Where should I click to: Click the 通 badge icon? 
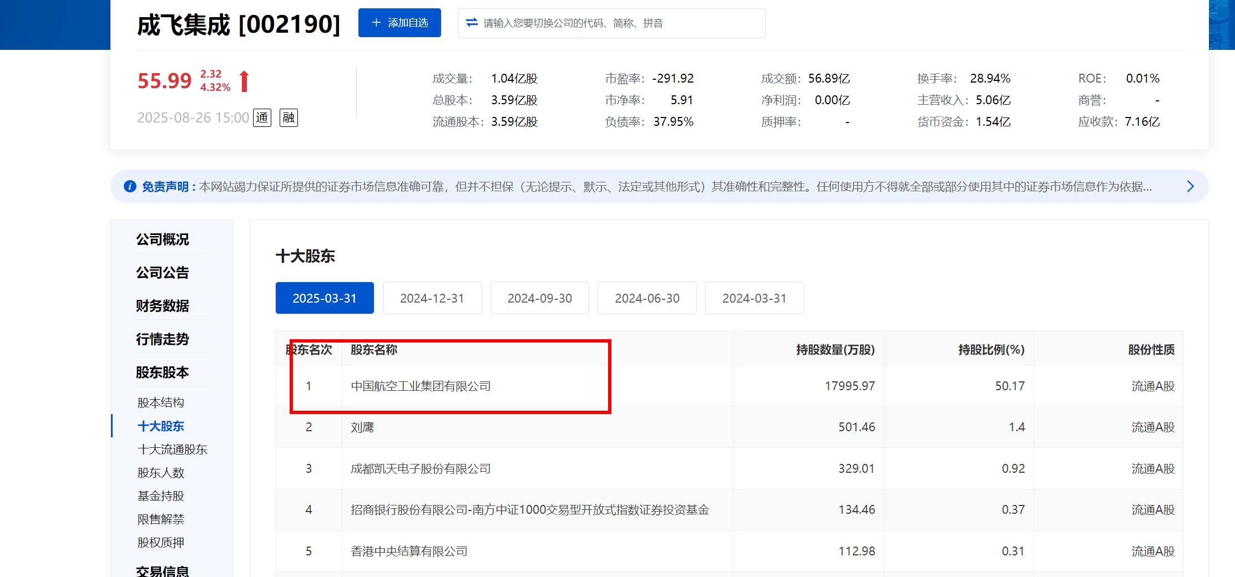[262, 118]
